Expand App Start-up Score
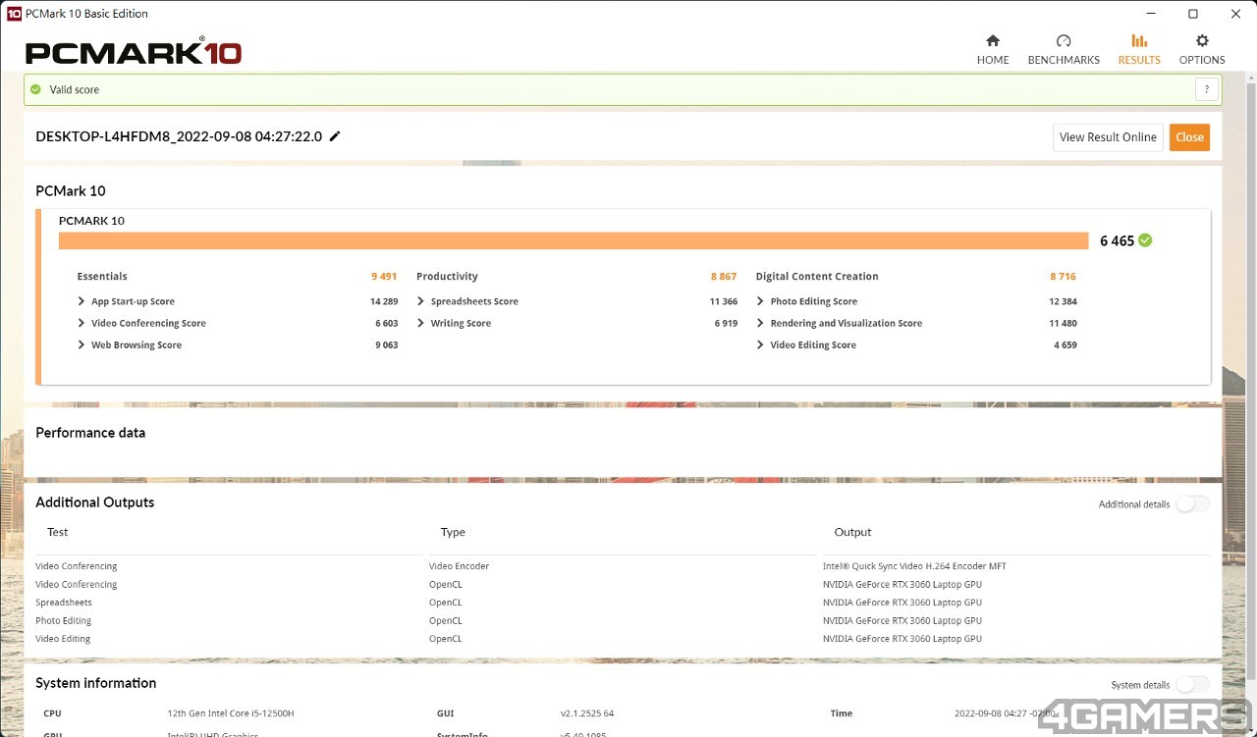Screen dimensions: 1257x737 click(82, 301)
